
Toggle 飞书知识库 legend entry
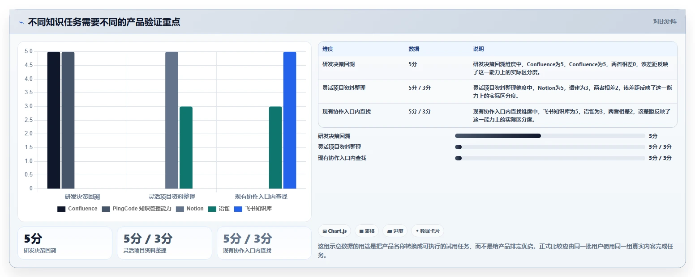click(x=253, y=209)
